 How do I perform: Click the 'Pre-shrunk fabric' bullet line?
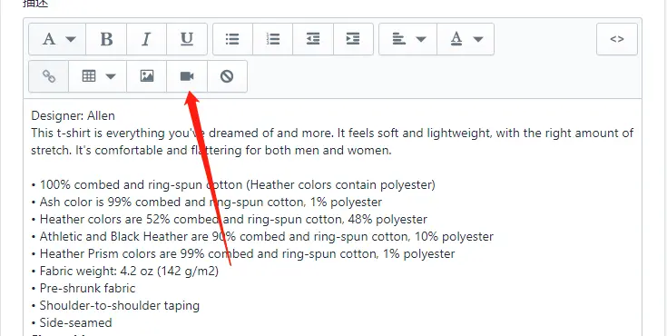click(83, 288)
